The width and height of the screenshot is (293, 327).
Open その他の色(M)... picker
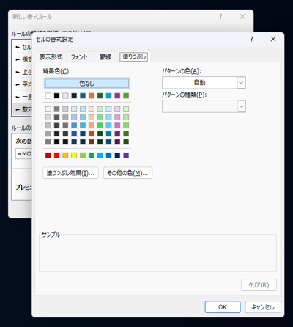tap(127, 173)
